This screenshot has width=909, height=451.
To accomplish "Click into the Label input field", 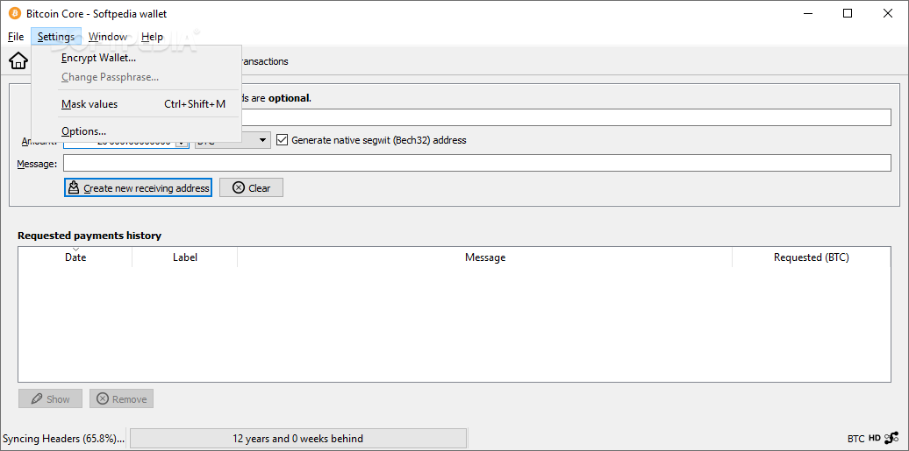I will 566,117.
